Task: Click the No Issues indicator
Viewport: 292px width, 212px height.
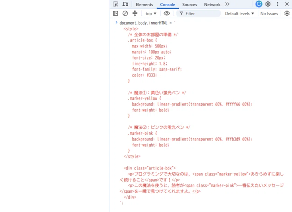Action: pyautogui.click(x=269, y=13)
